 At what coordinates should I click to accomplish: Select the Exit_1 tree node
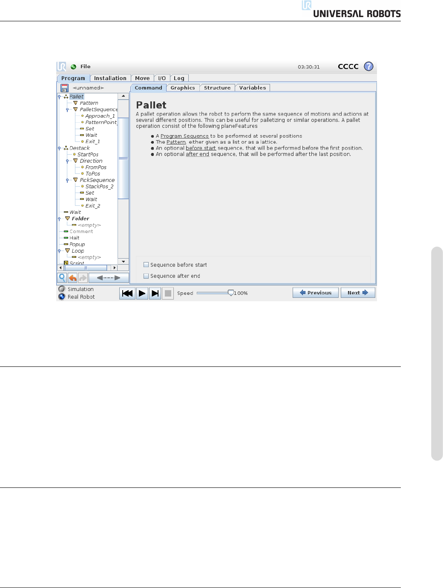[92, 141]
